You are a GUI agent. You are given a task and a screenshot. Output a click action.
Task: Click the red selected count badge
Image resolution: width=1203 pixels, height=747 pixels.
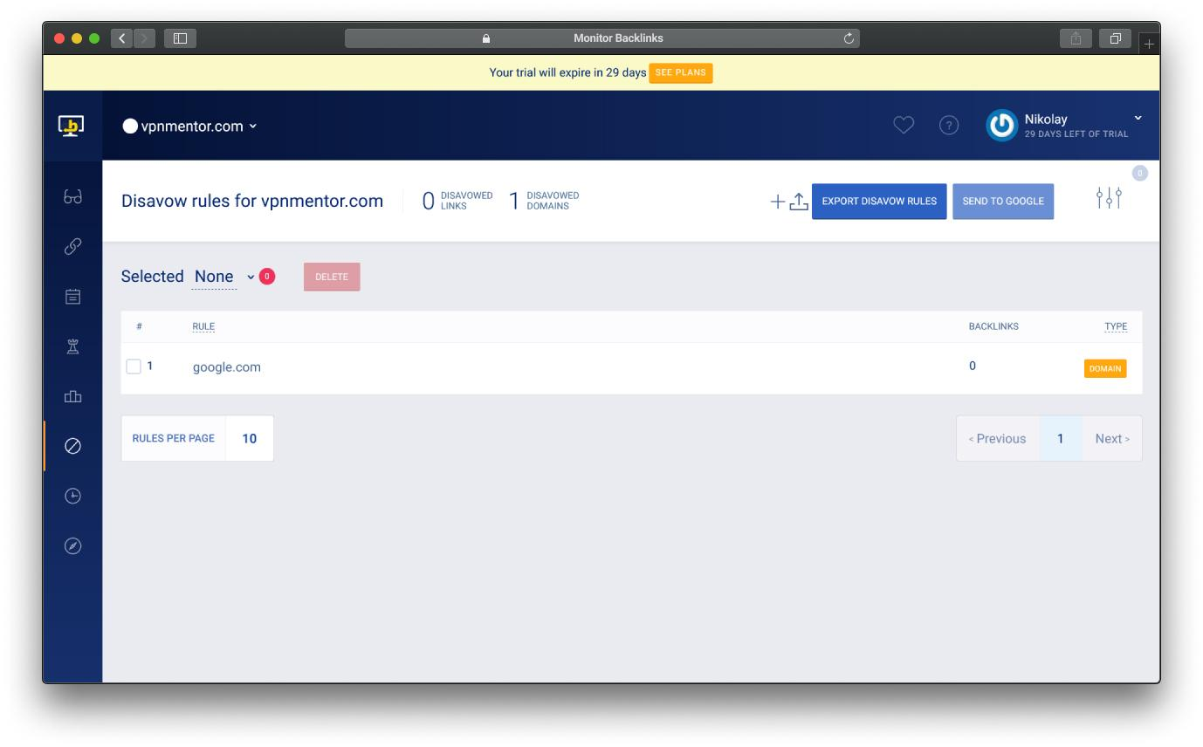coord(267,277)
